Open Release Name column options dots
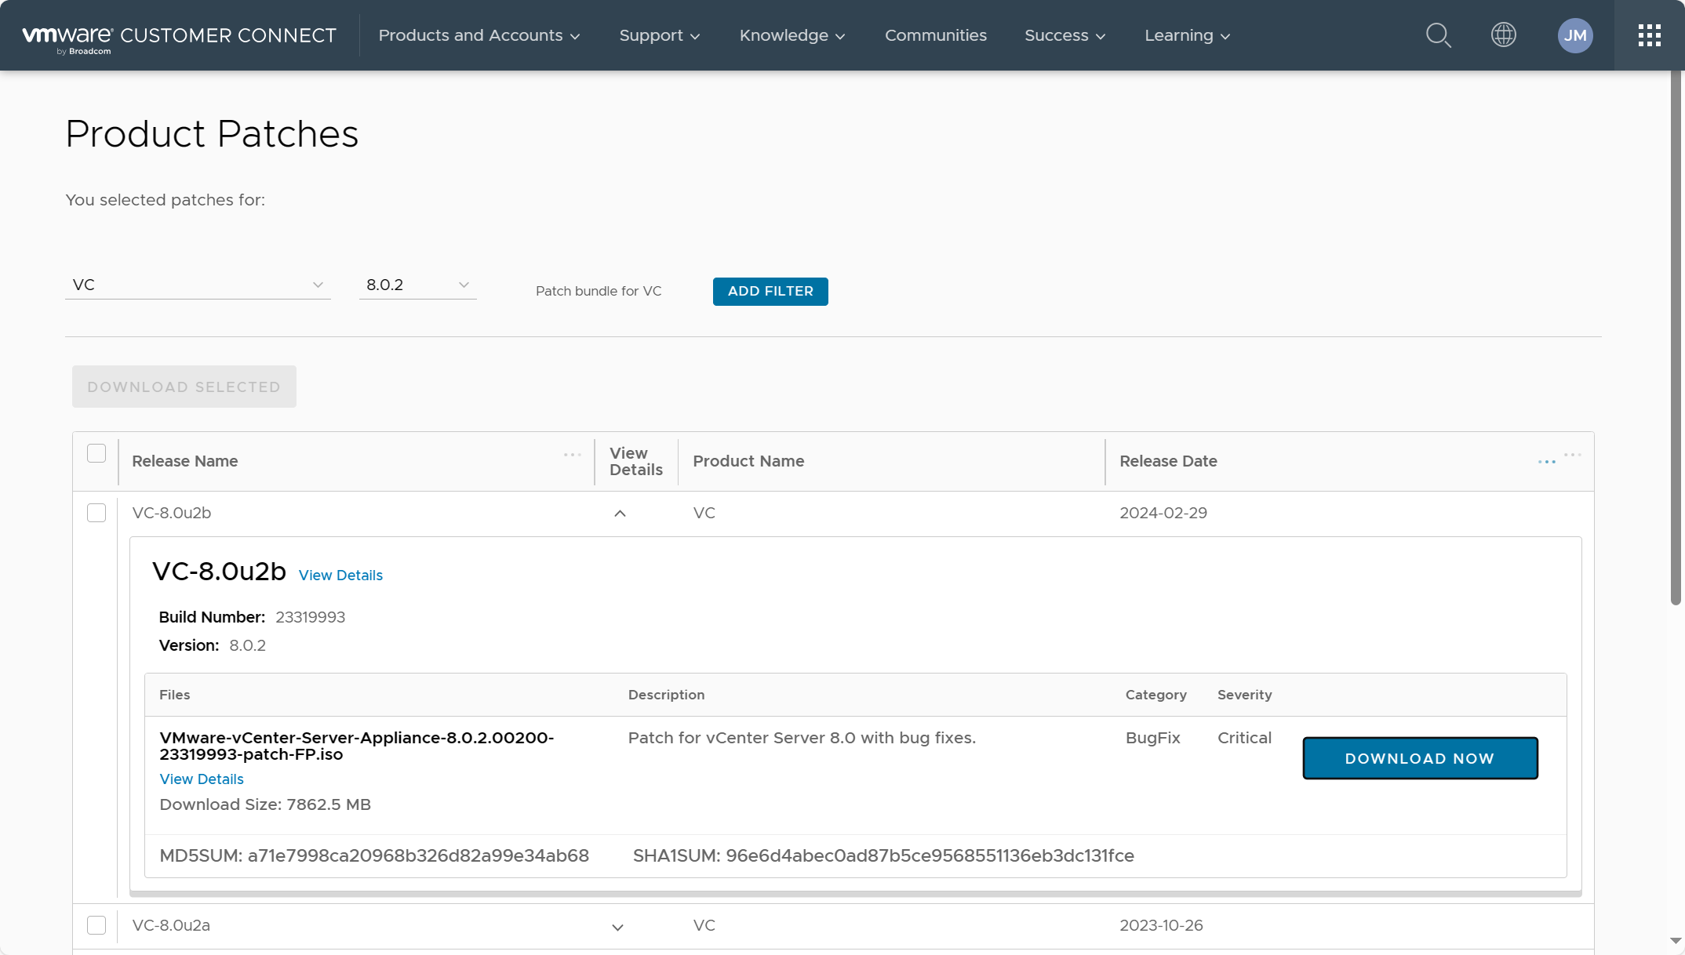 pos(572,455)
